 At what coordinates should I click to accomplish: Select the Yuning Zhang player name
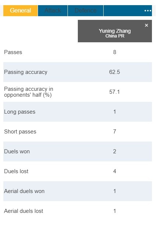tap(115, 31)
